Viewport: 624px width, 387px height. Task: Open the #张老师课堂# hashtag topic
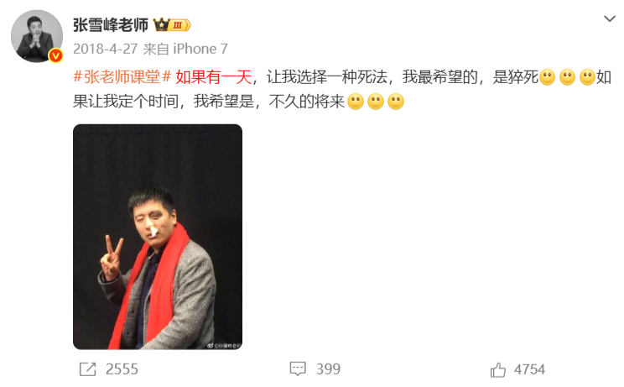click(122, 77)
